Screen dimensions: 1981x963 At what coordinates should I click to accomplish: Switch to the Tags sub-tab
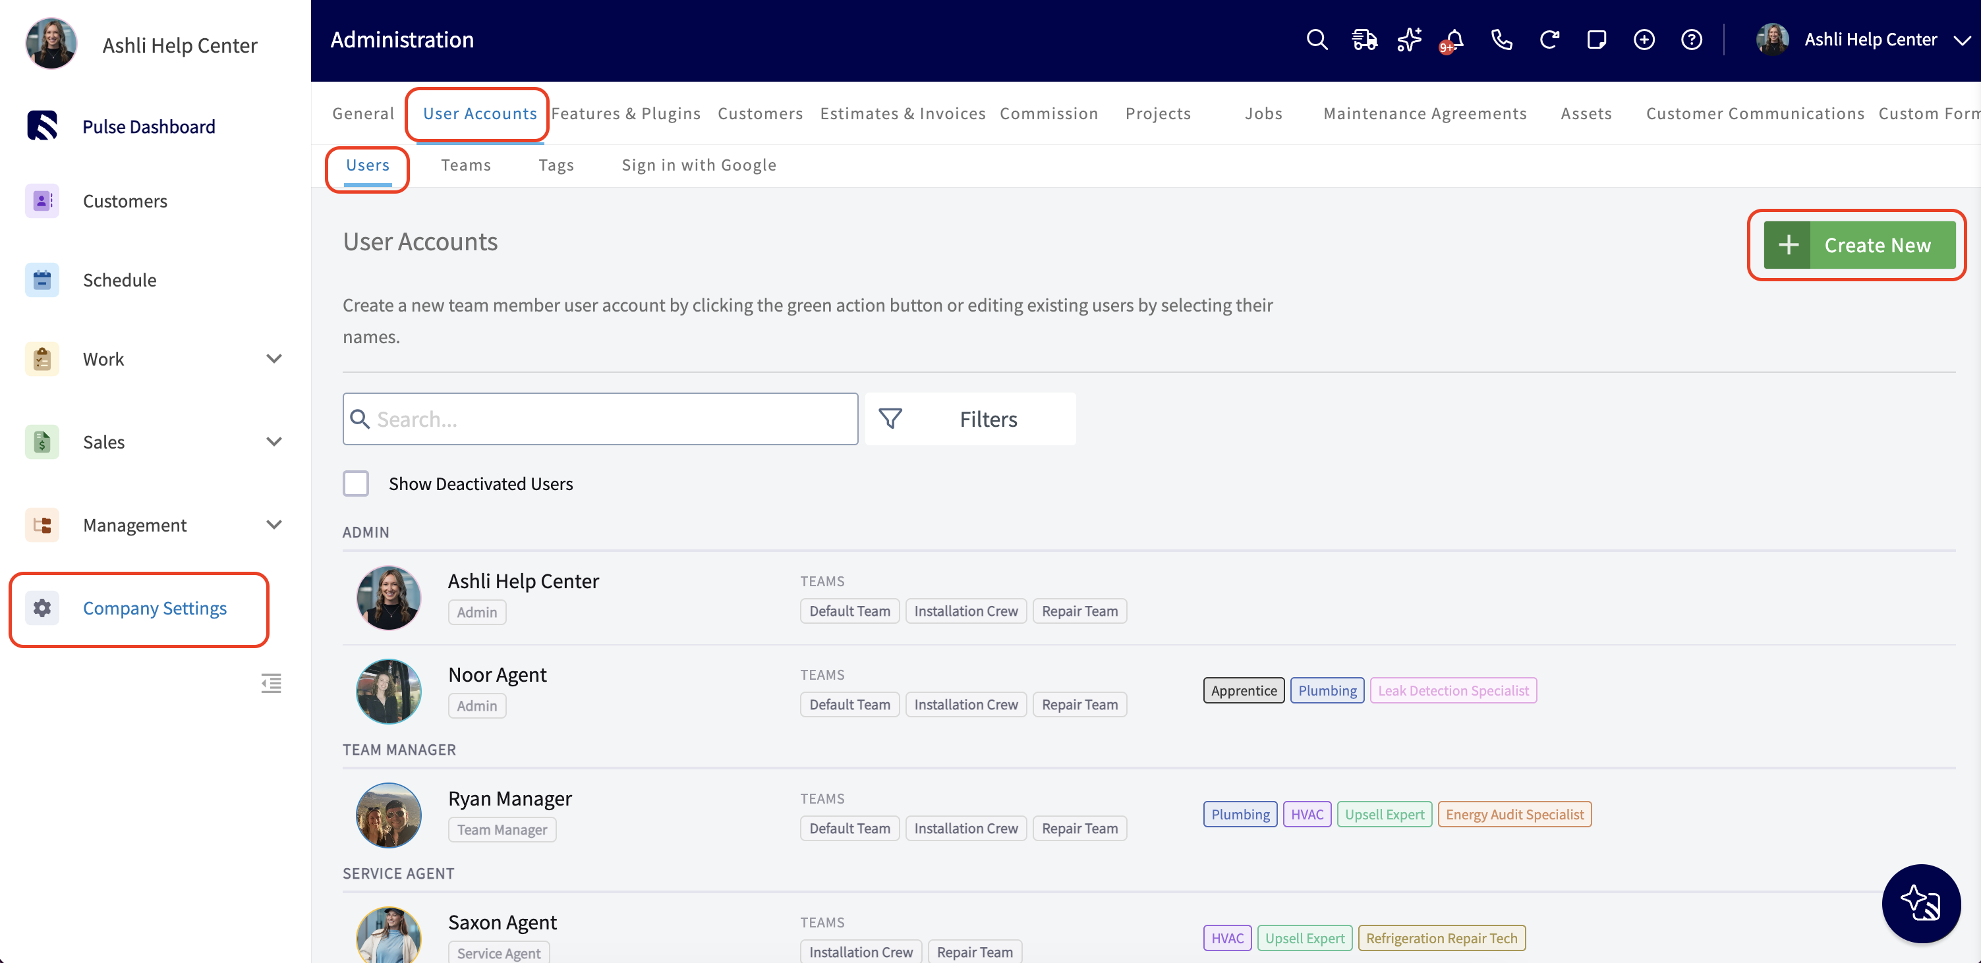pos(556,165)
